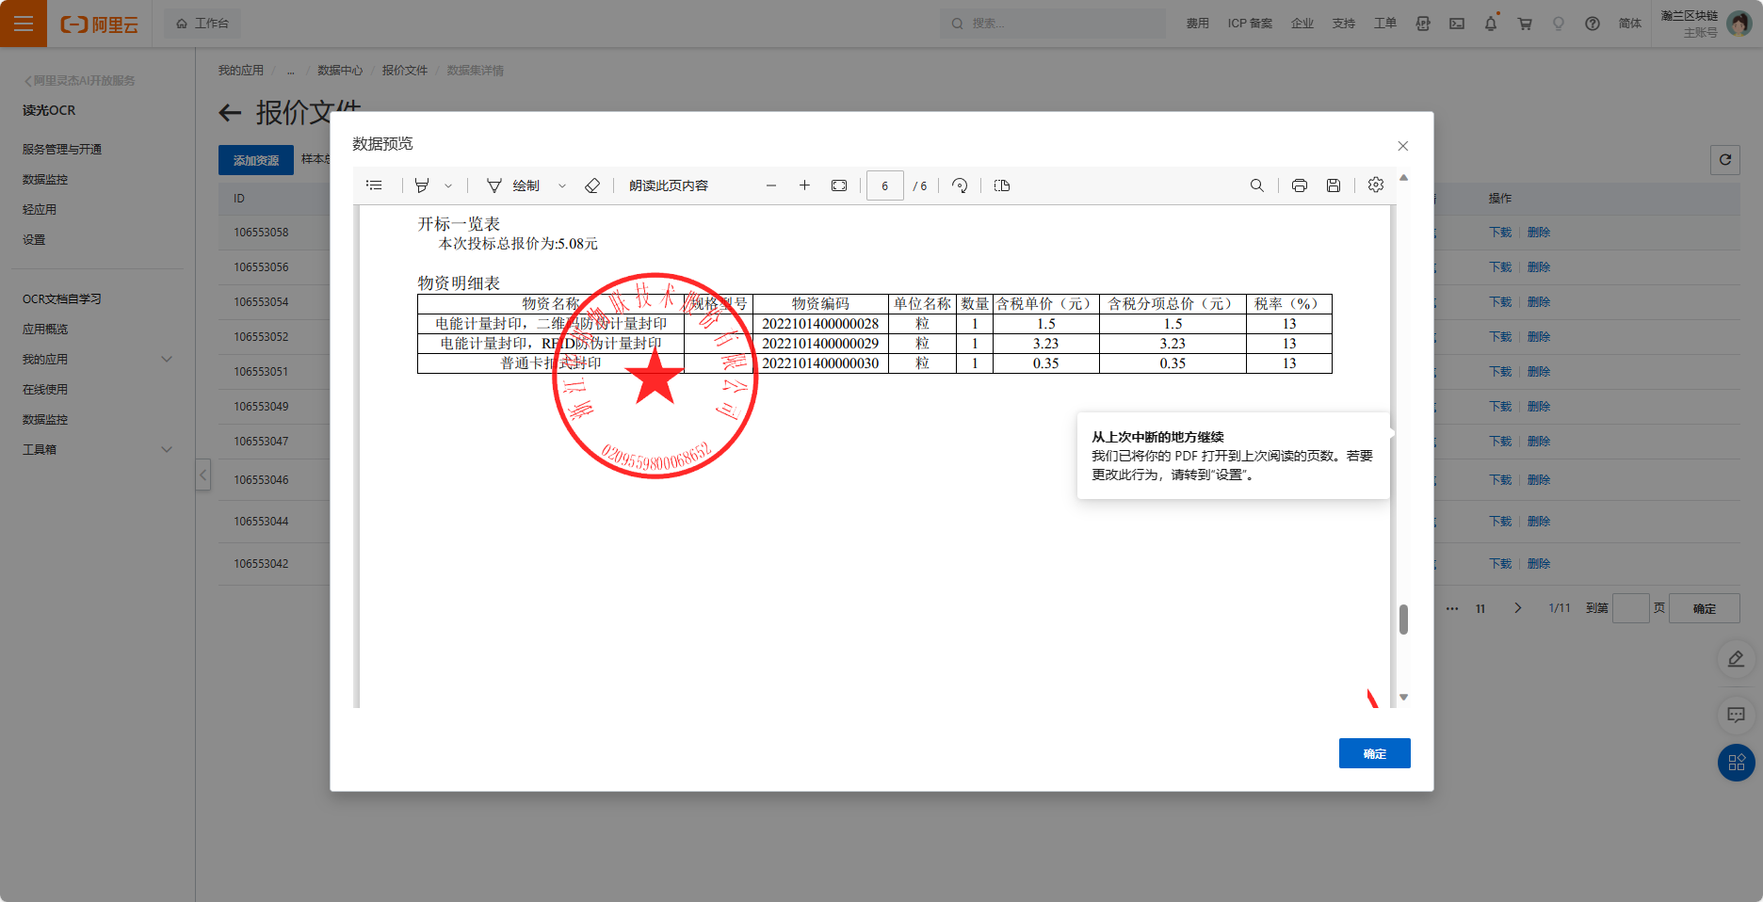Open the Cloud Shell terminal icon
Image resolution: width=1763 pixels, height=902 pixels.
[x=1457, y=24]
